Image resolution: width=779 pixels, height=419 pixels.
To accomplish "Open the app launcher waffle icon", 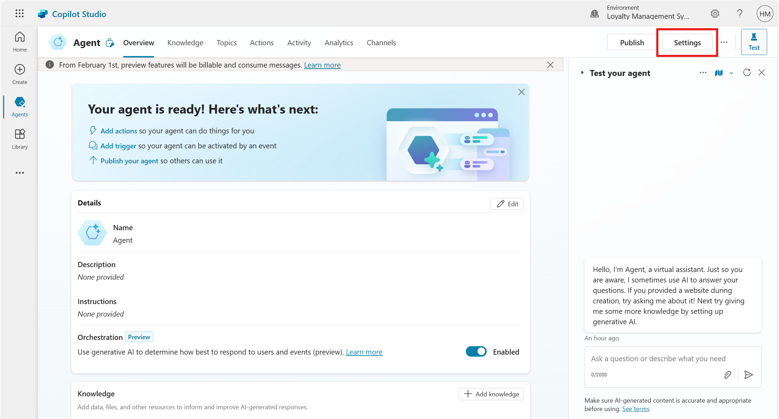I will click(x=19, y=14).
